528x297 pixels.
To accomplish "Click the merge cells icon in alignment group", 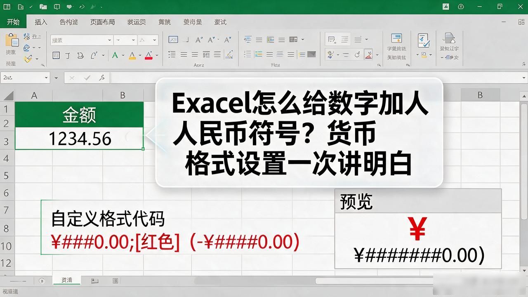I will tap(293, 40).
